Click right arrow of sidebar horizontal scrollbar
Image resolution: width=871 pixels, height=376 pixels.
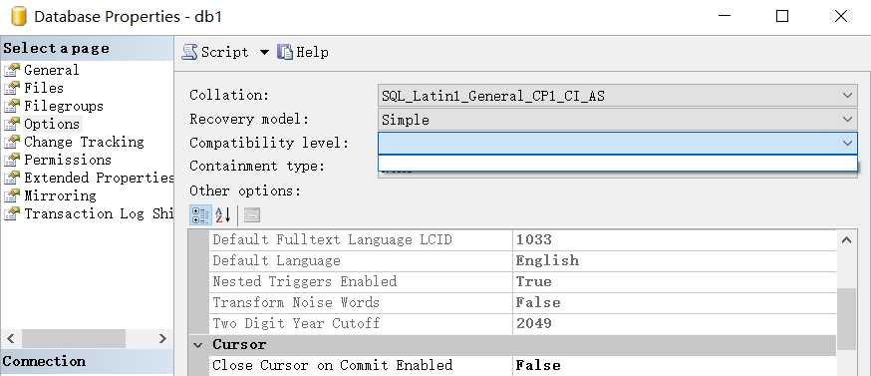tap(162, 338)
